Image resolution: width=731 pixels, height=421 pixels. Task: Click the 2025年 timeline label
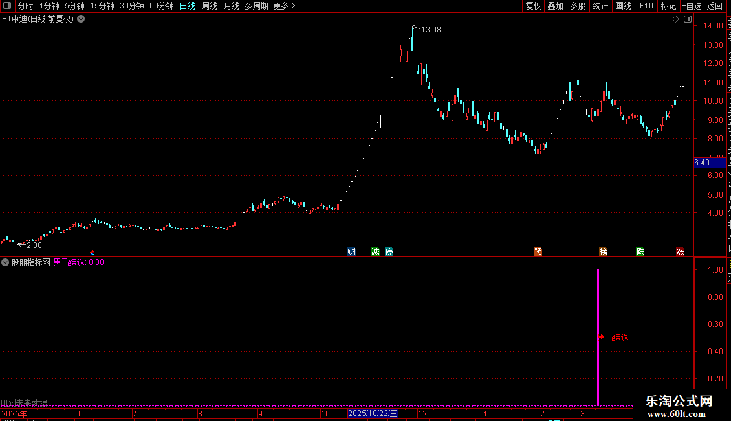14,413
